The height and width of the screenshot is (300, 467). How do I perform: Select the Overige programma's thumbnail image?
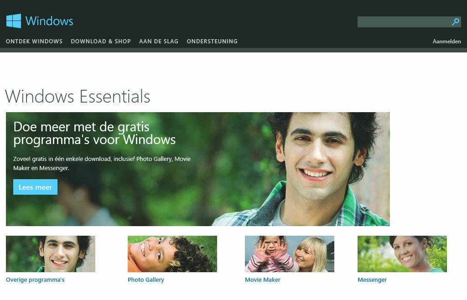pos(51,254)
